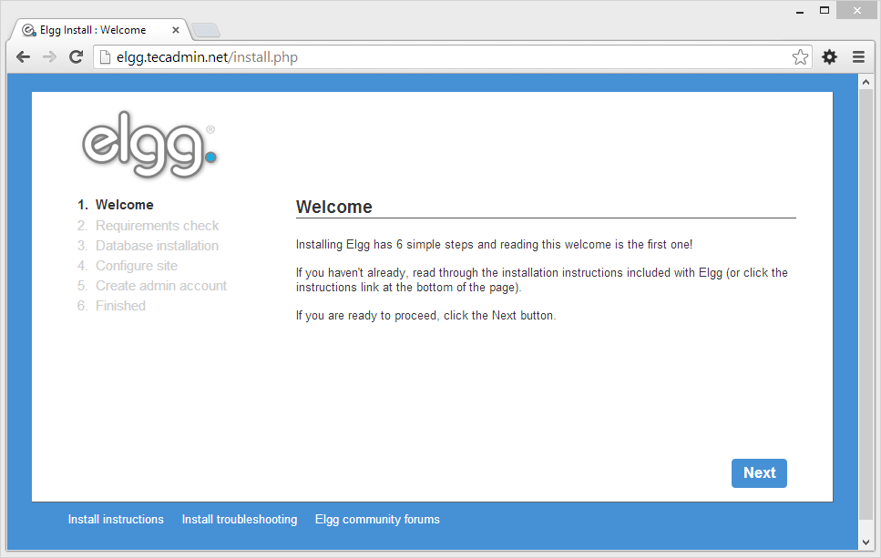Click the vertical scrollbar thumb
Screen dimensions: 881x558
[866, 305]
